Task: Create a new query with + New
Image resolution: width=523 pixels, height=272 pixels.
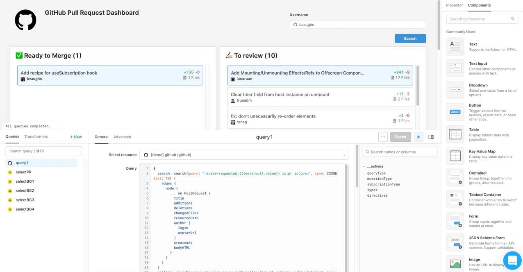Action: point(76,137)
